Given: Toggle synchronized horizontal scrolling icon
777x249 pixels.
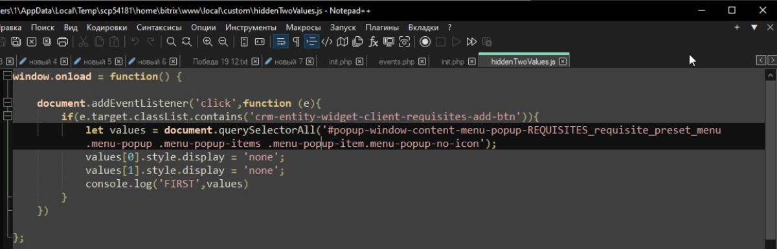Looking at the screenshot, I should point(260,42).
